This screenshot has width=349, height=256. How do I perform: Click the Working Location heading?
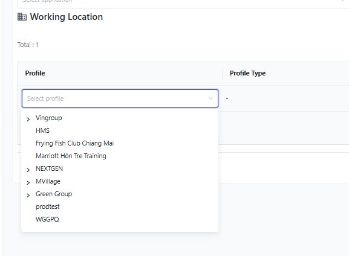[67, 17]
